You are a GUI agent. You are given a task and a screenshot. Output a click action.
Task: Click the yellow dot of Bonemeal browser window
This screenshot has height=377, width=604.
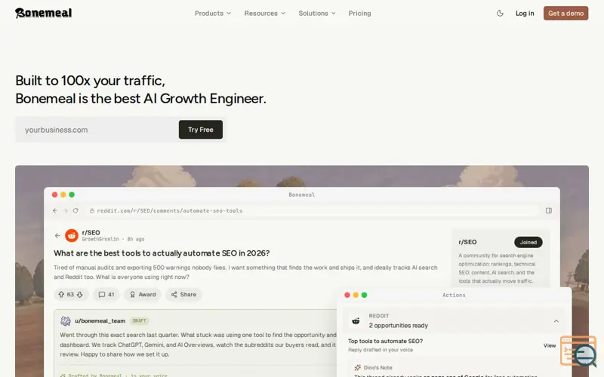coord(63,195)
